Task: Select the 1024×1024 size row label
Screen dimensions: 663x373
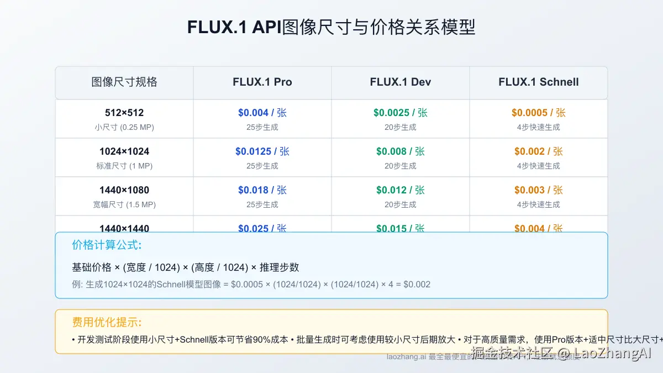Action: click(x=124, y=151)
